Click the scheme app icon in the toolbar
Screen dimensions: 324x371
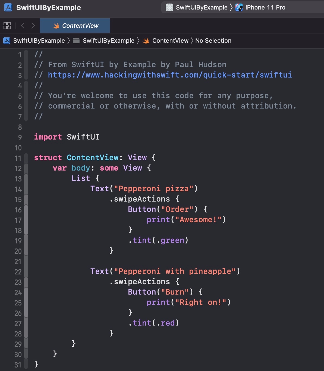point(169,7)
